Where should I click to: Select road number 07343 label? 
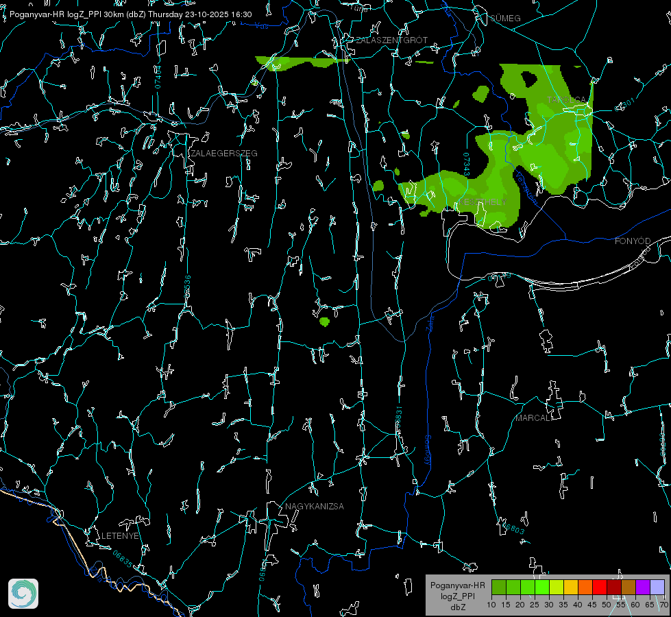[x=466, y=165]
